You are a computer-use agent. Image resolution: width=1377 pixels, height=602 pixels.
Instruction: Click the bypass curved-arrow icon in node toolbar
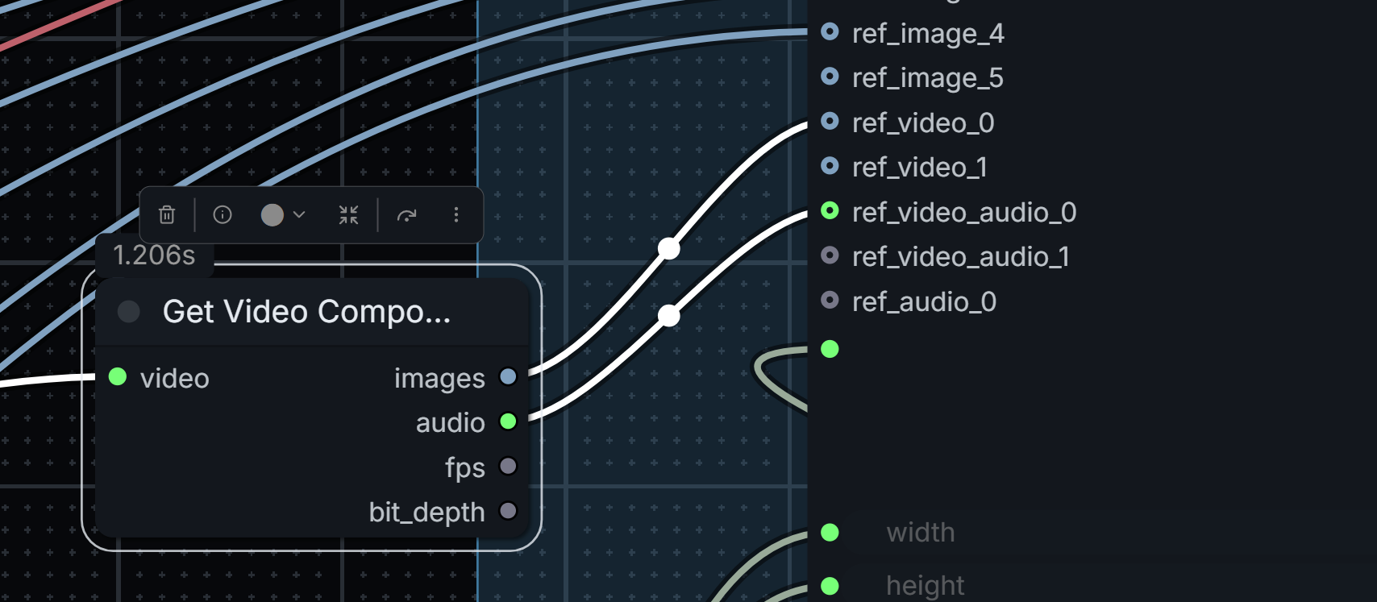tap(407, 215)
